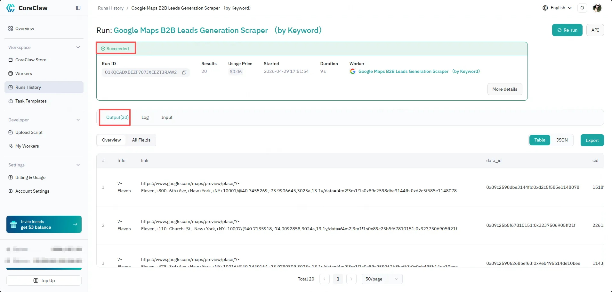This screenshot has width=612, height=292.
Task: Click the $0.06 usage price value
Action: click(x=236, y=72)
